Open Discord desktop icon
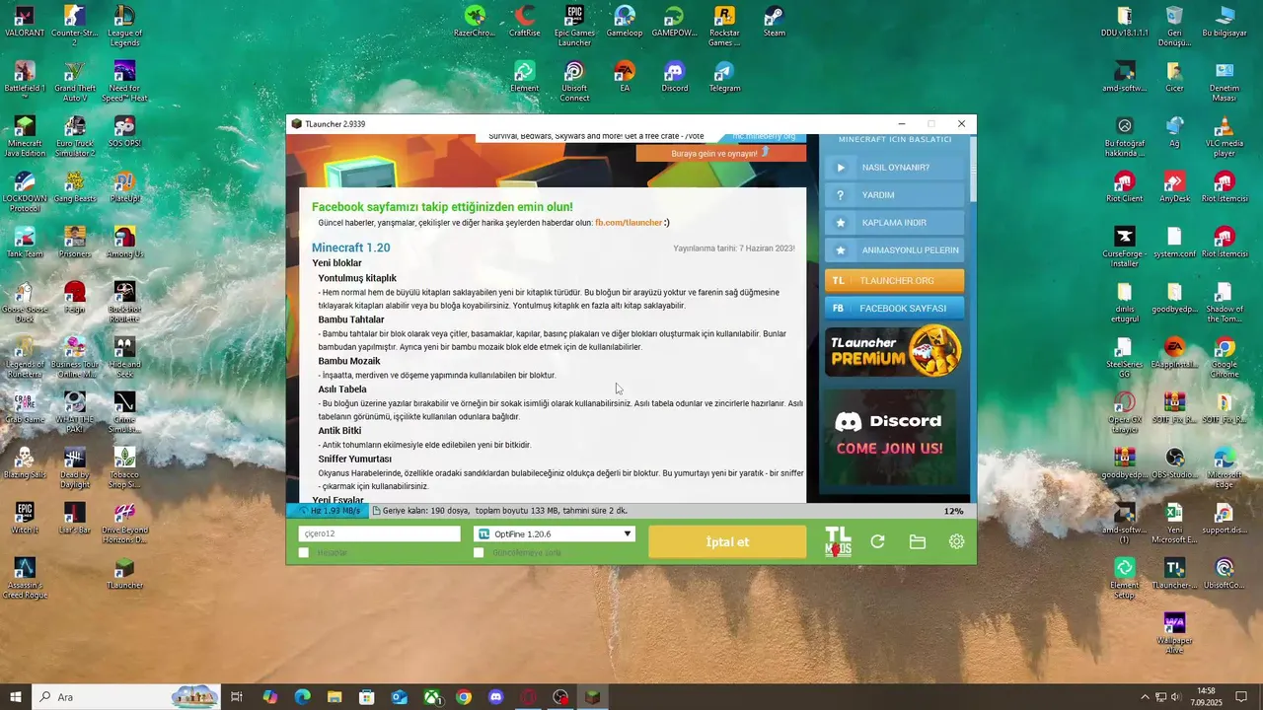1263x710 pixels. click(x=675, y=77)
